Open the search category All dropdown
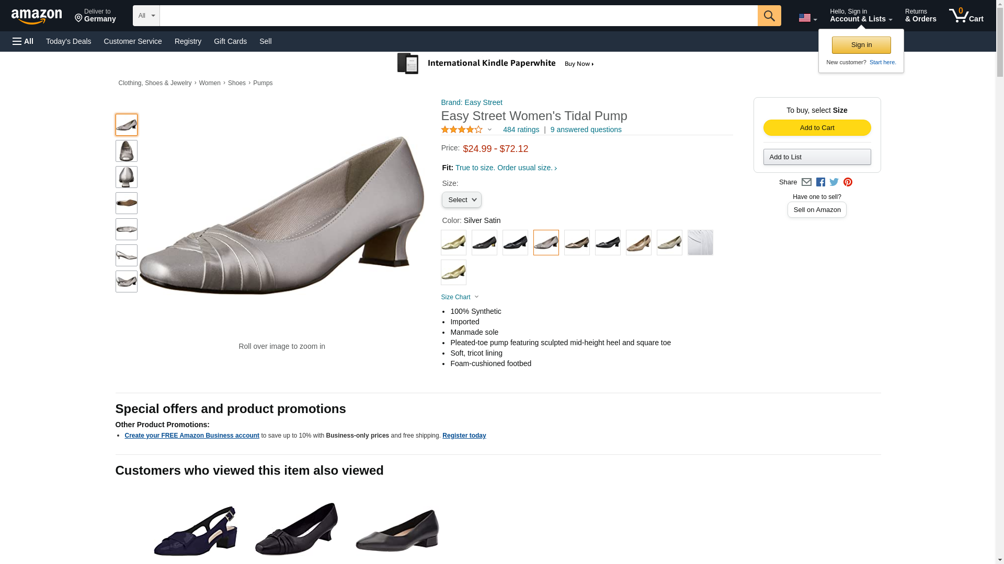The width and height of the screenshot is (1004, 564). [146, 16]
